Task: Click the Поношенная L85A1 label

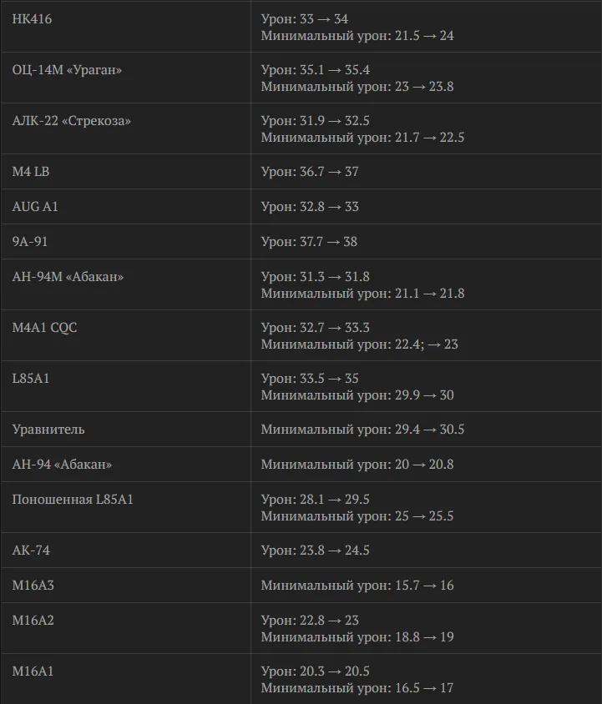Action: pos(73,500)
